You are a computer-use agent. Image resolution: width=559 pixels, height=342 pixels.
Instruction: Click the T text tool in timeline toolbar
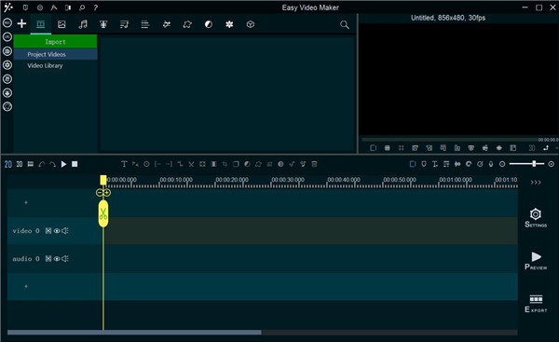pos(124,164)
